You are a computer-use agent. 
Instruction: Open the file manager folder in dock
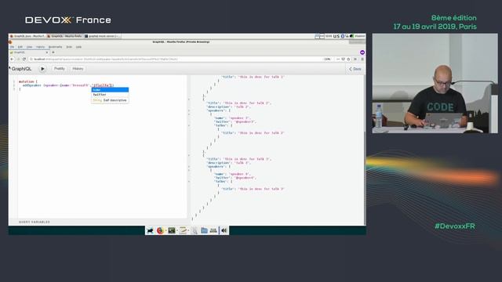[x=204, y=230]
